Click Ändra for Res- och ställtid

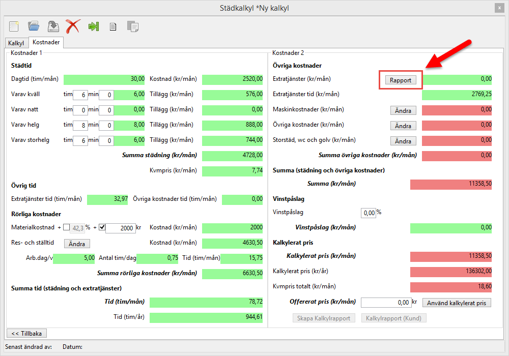tap(77, 244)
